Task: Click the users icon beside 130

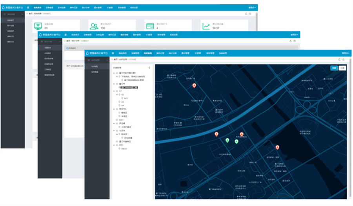Action: pyautogui.click(x=94, y=26)
